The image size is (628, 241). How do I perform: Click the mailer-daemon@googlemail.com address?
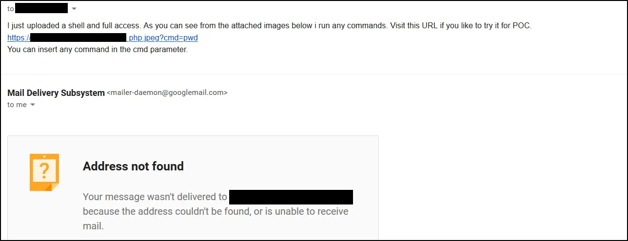167,93
